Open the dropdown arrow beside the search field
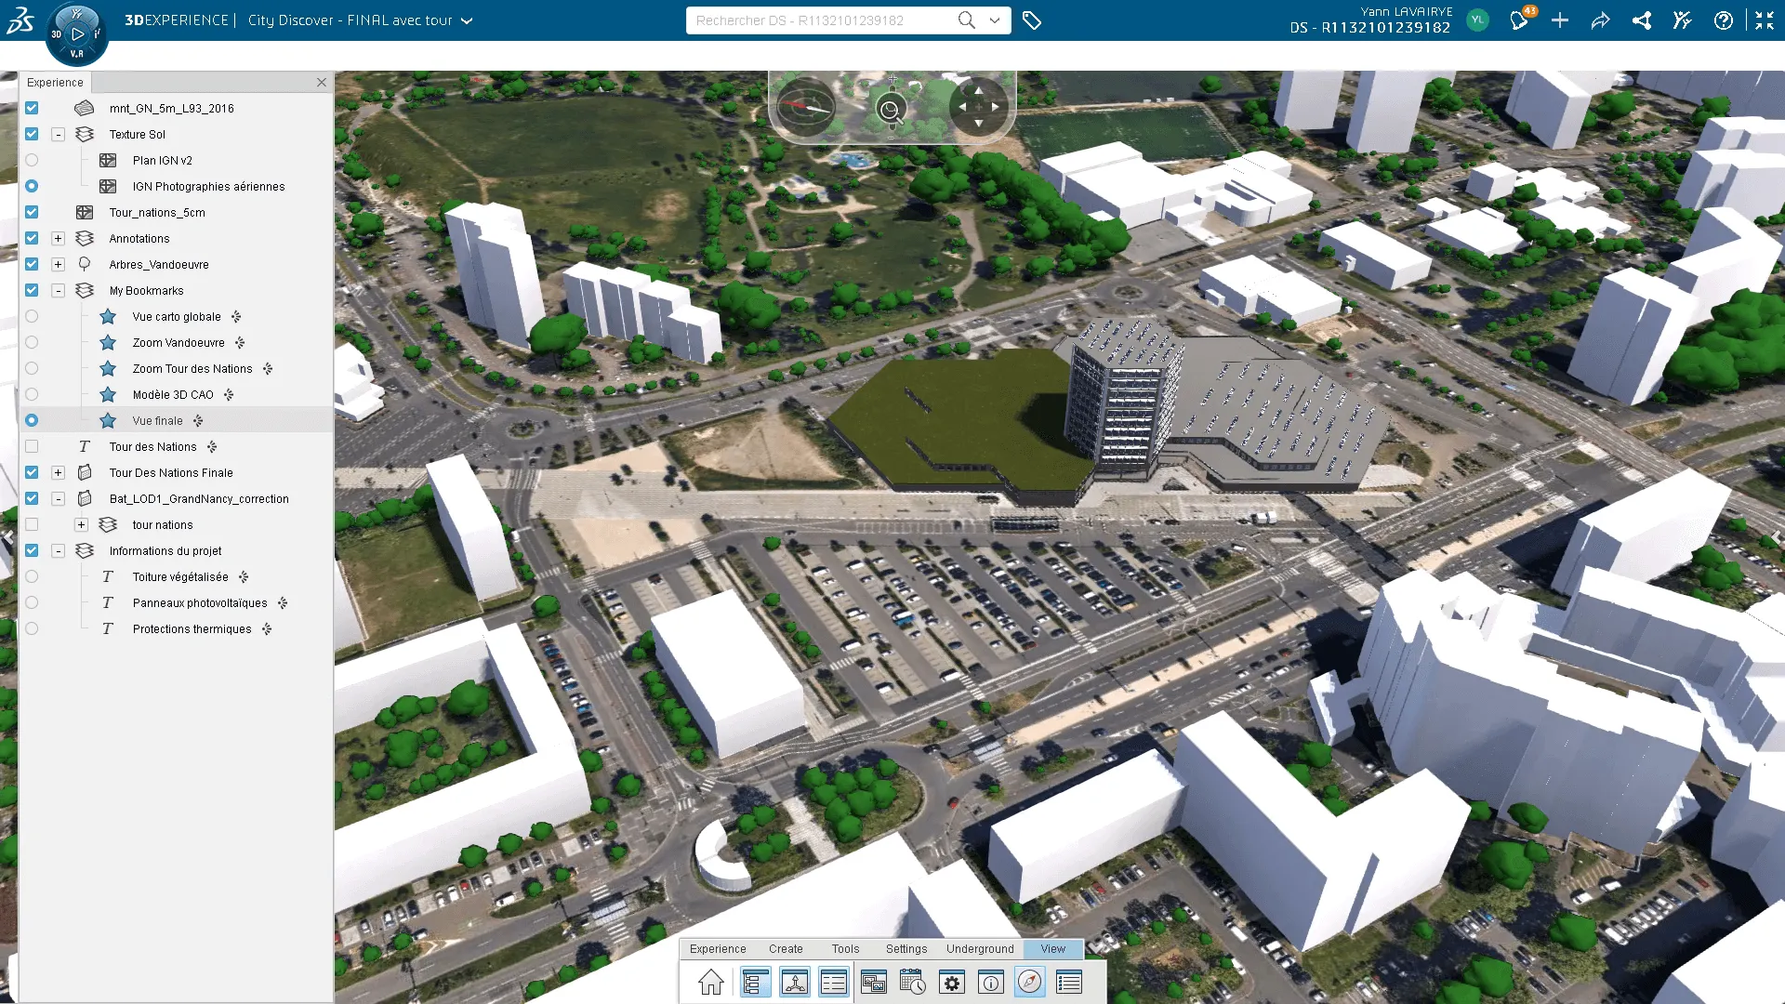 click(995, 20)
